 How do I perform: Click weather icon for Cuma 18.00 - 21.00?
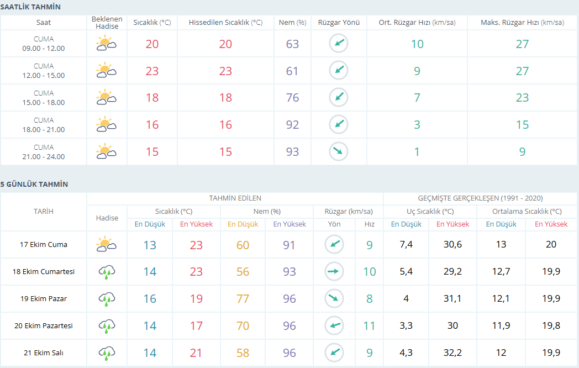tap(106, 125)
